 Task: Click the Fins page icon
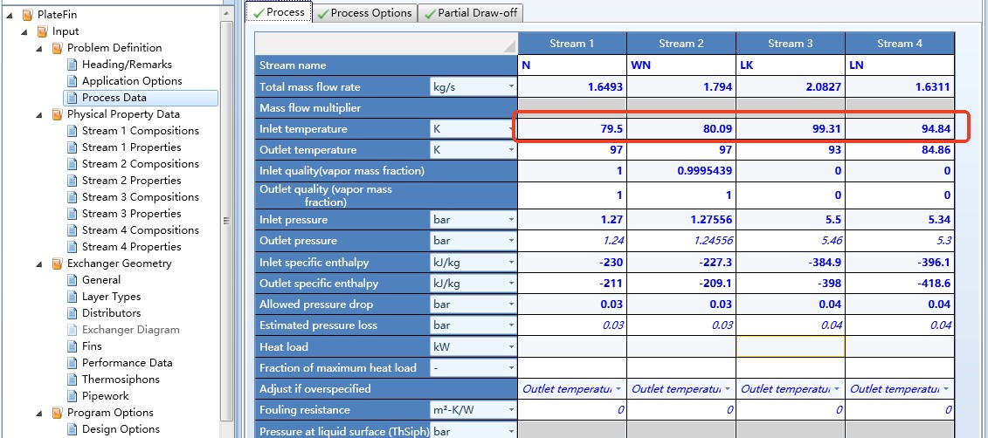(72, 346)
